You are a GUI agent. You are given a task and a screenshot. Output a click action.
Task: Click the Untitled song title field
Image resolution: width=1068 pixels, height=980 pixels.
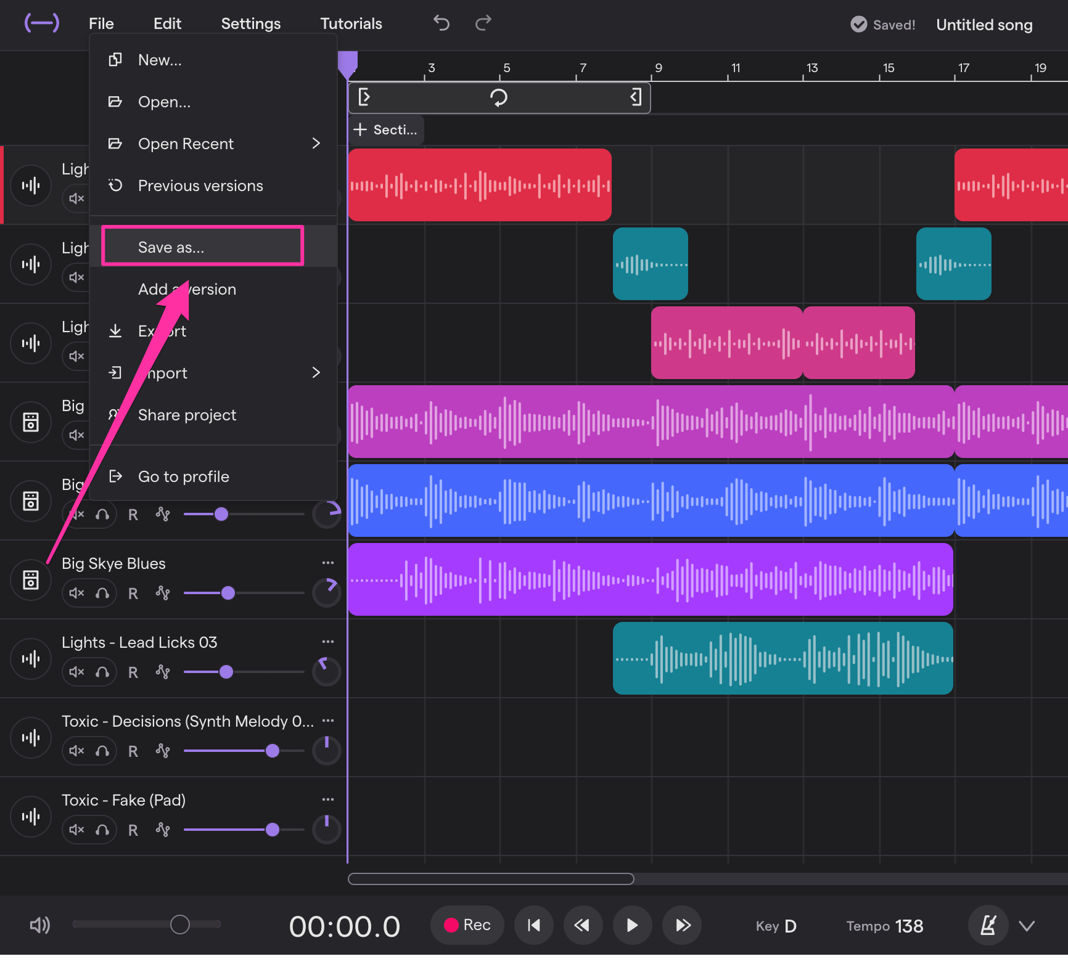click(x=984, y=25)
